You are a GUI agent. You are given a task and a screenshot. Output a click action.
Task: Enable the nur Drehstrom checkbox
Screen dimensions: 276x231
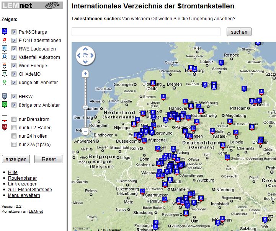point(14,119)
